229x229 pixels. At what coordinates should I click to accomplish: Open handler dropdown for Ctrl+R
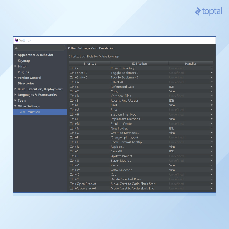211,147
